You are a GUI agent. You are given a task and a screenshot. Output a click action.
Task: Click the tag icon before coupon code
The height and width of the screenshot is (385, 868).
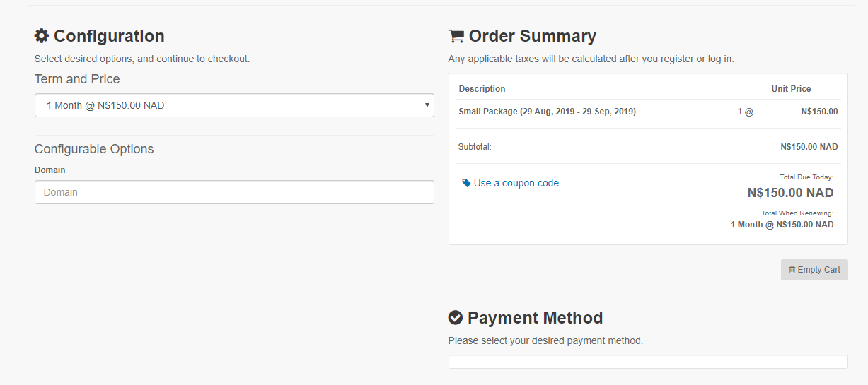(466, 183)
